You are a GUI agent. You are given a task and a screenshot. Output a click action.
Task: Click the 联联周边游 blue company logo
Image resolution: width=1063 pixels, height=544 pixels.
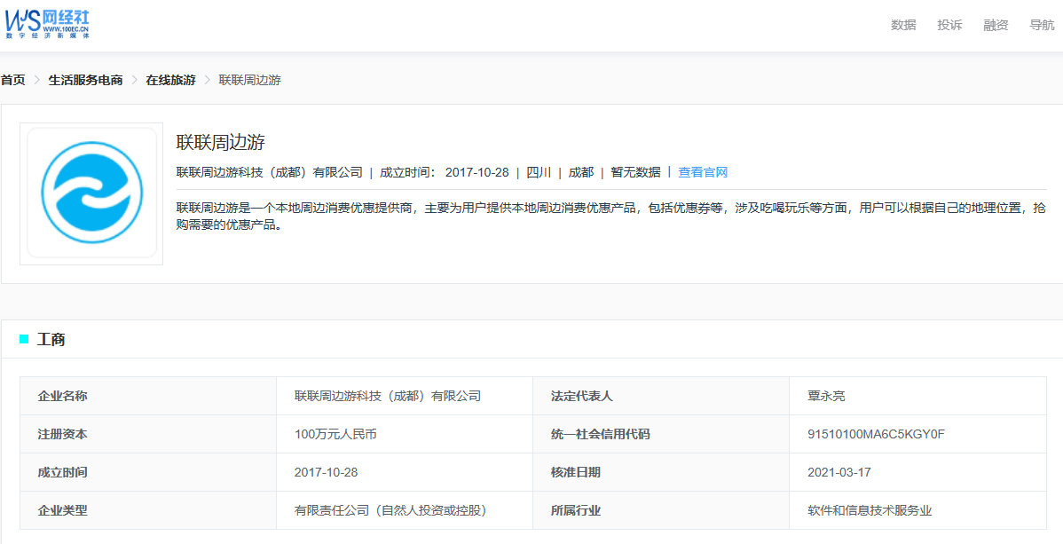[91, 193]
